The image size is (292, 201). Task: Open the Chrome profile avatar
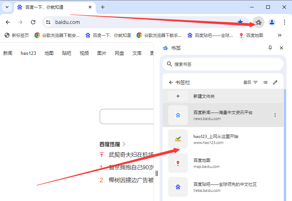(272, 22)
